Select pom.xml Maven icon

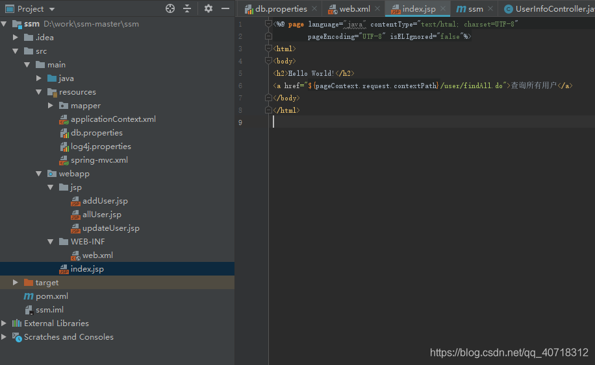click(29, 296)
